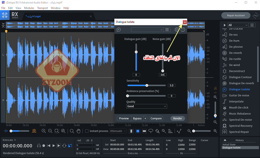Open the h:m:s.ms time format dropdown

[x=9, y=140]
